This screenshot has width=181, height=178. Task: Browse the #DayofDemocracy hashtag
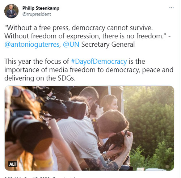99,62
